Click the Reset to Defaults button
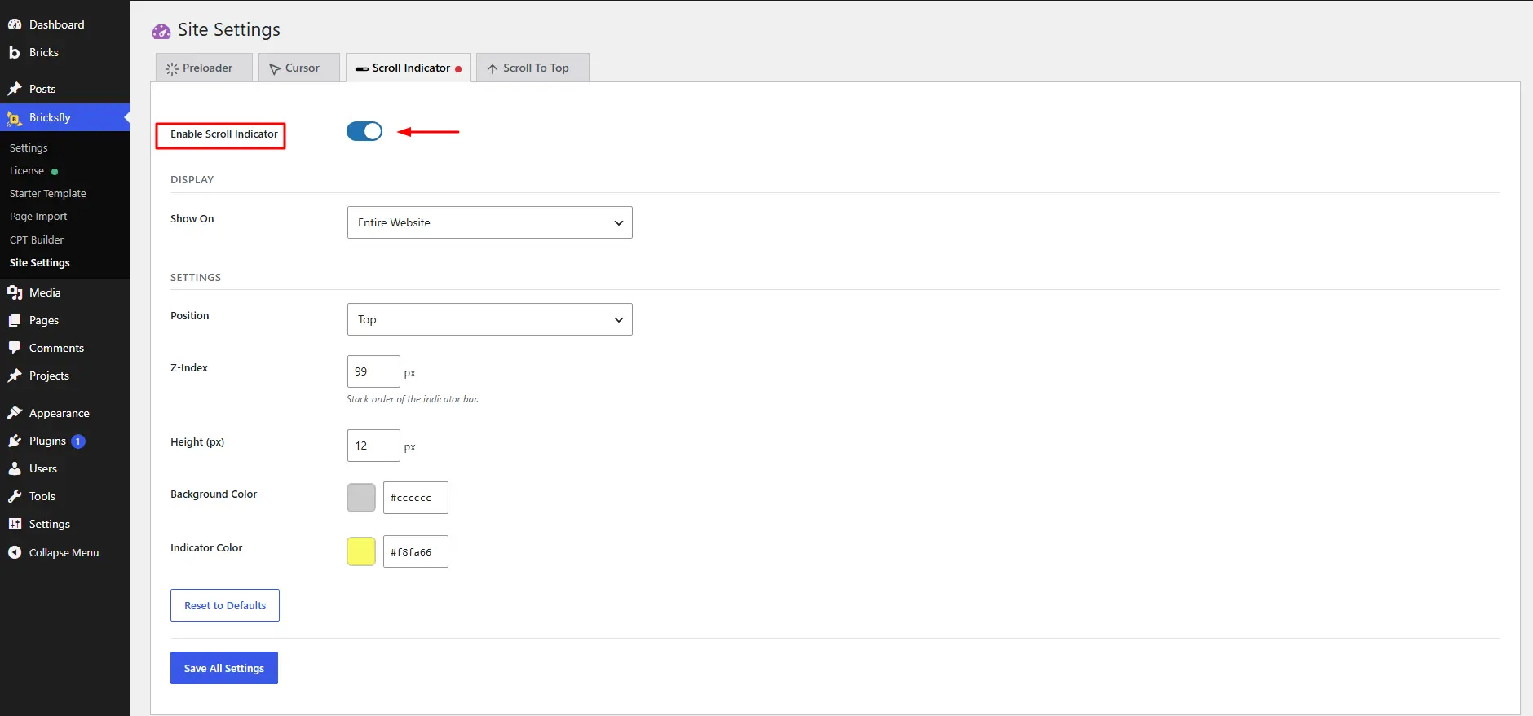1533x716 pixels. [225, 605]
